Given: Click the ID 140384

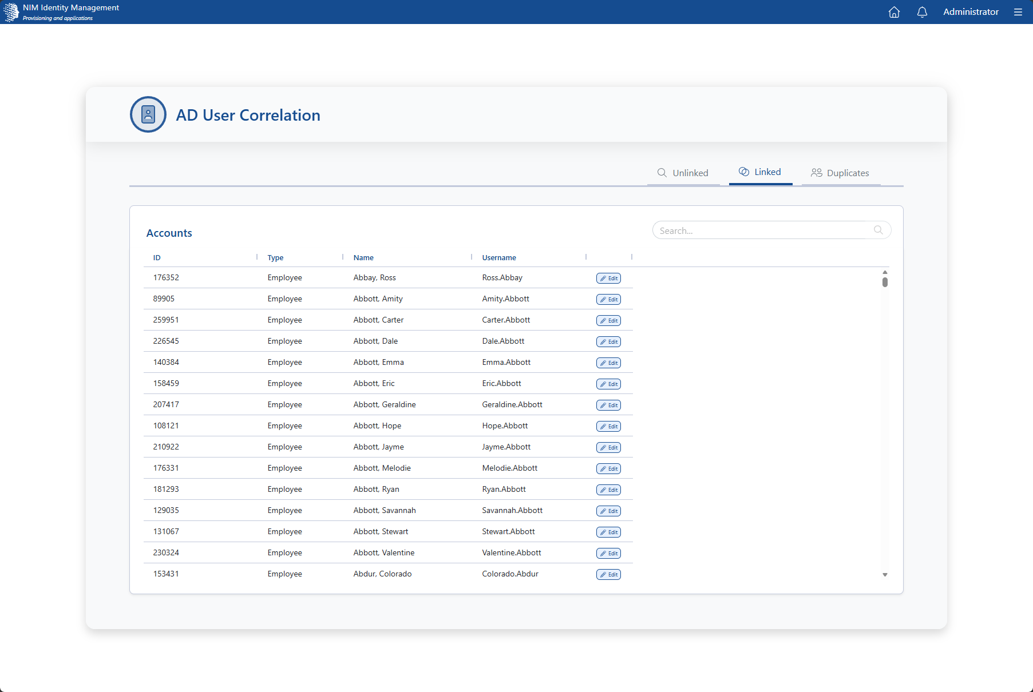Looking at the screenshot, I should click(x=166, y=362).
